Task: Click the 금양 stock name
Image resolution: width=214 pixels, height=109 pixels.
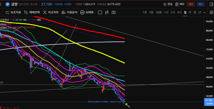Action: pos(14,4)
